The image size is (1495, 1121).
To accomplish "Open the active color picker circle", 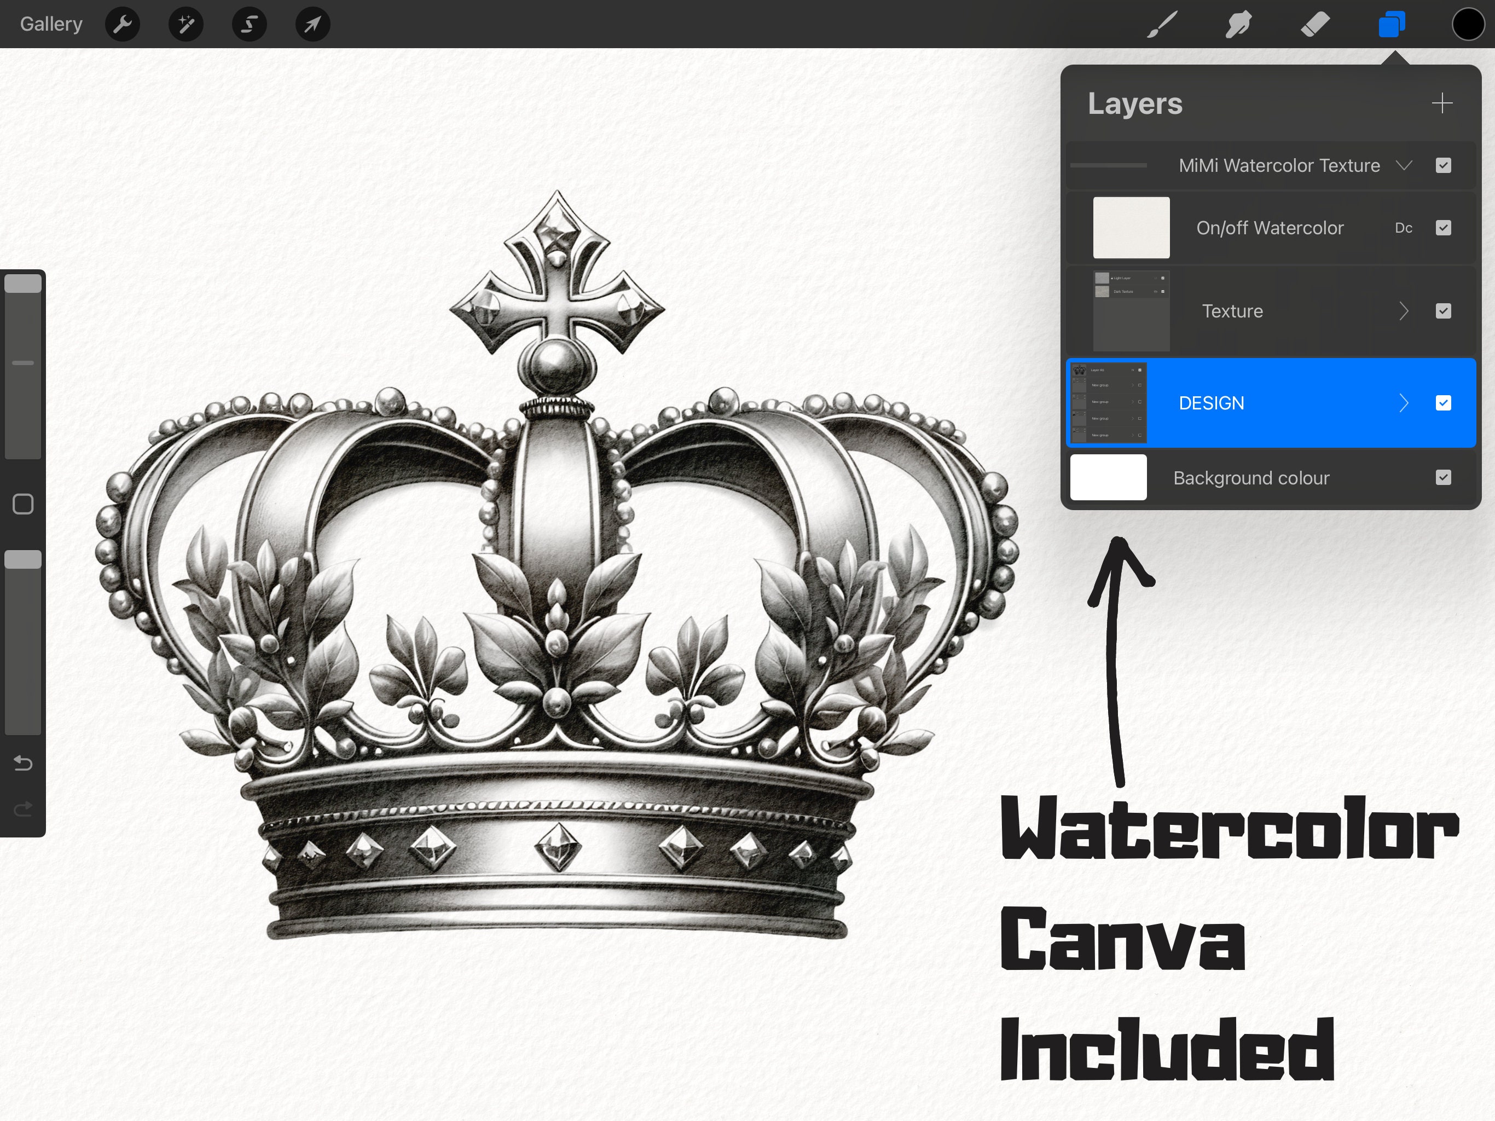I will point(1468,24).
